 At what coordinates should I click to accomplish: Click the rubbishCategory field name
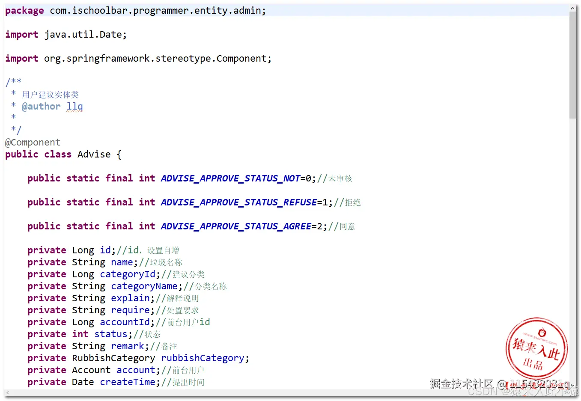(x=203, y=358)
